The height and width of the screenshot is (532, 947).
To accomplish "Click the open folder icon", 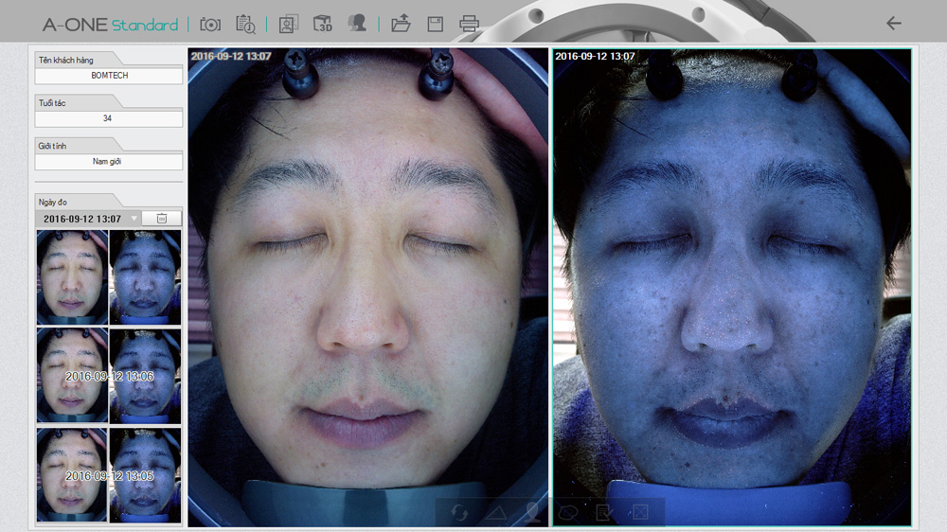I will [x=401, y=24].
